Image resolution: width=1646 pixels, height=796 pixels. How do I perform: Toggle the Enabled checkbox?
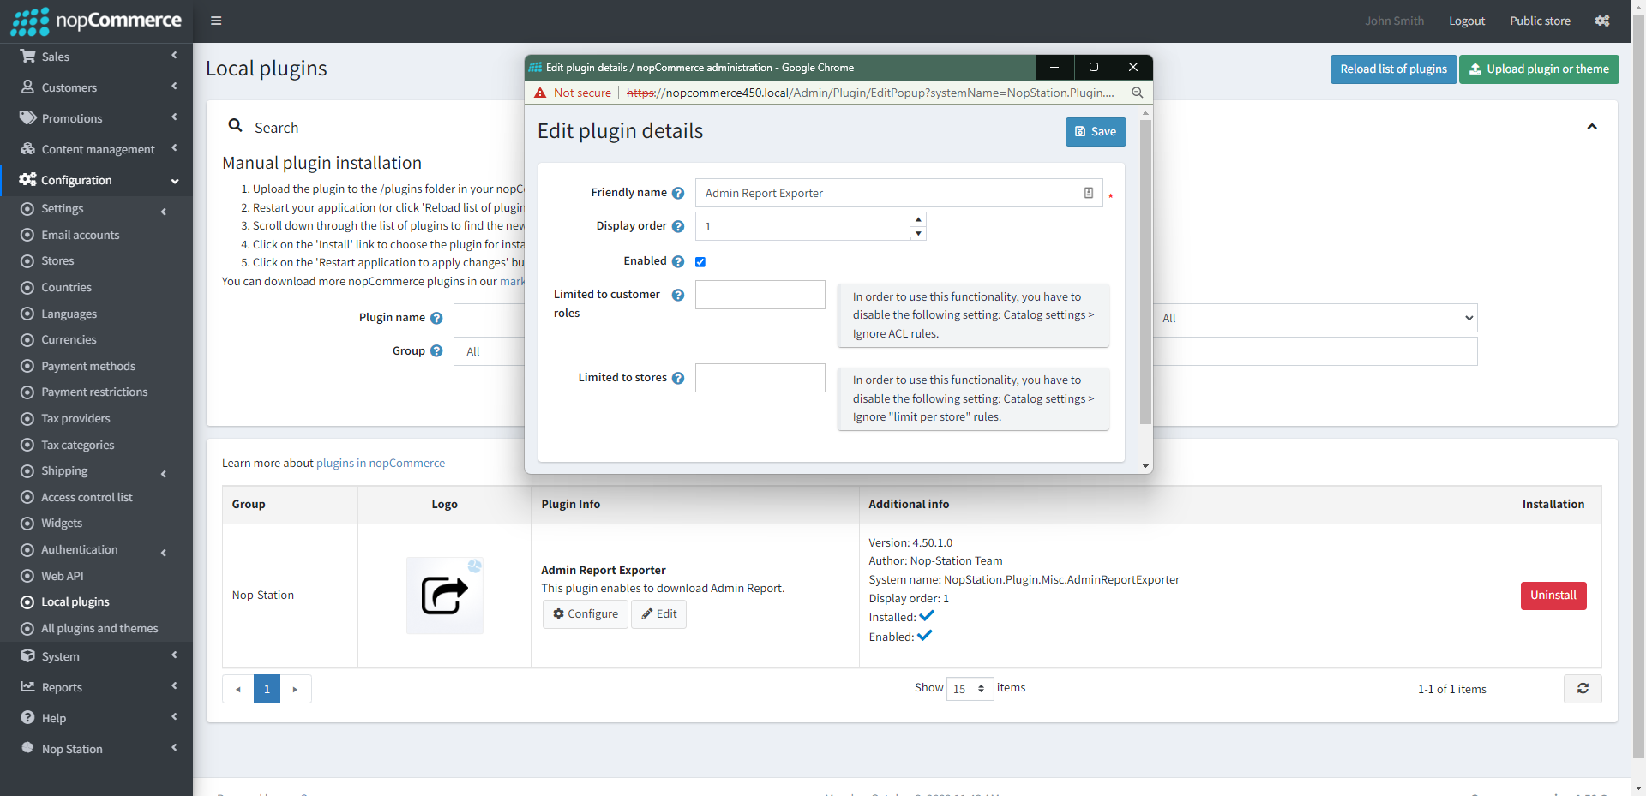(x=700, y=262)
